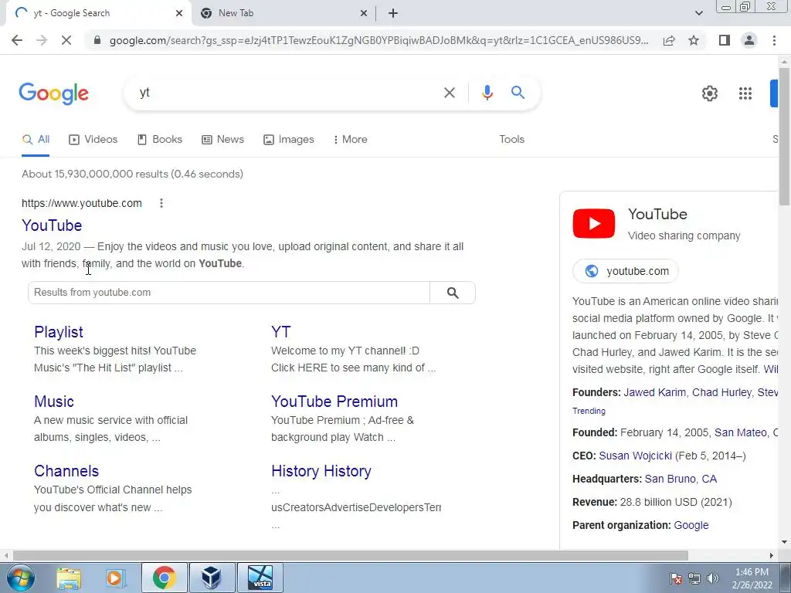This screenshot has width=791, height=593.
Task: Open a new tab with plus button
Action: point(393,13)
